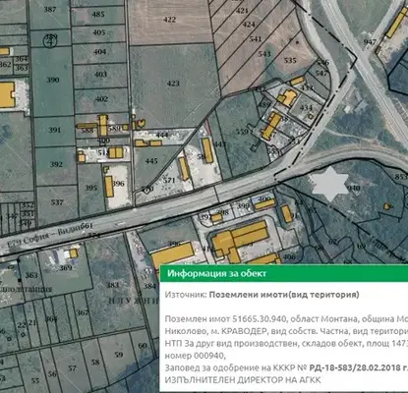Viewport: 408px width, 393px height.
Task: Click parcel number 59
Action: pos(119,355)
